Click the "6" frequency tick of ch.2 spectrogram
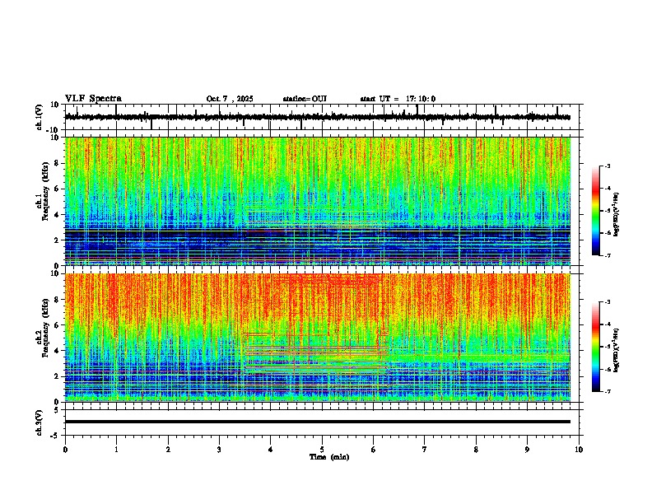The height and width of the screenshot is (504, 652). [x=57, y=325]
